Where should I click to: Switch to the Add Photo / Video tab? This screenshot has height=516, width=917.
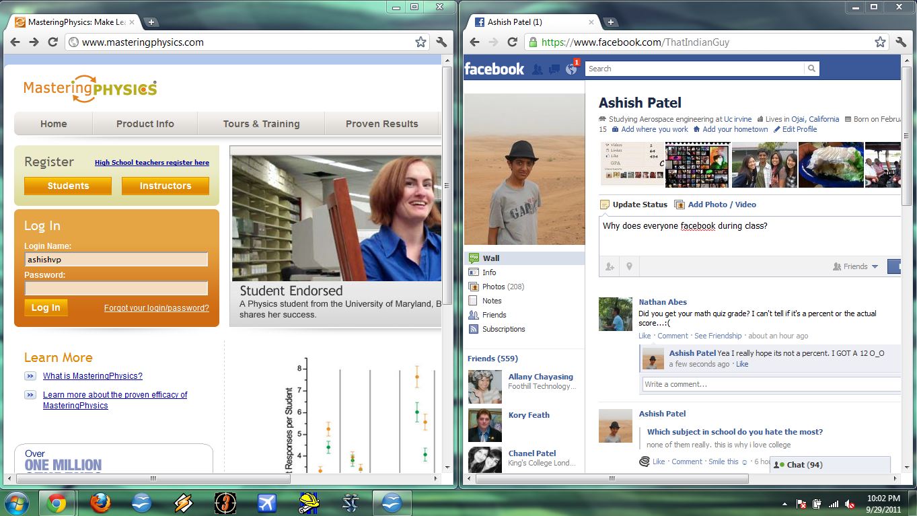(715, 205)
